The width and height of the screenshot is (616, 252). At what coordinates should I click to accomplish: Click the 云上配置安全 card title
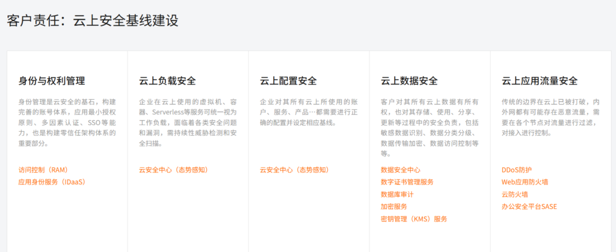pyautogui.click(x=288, y=81)
